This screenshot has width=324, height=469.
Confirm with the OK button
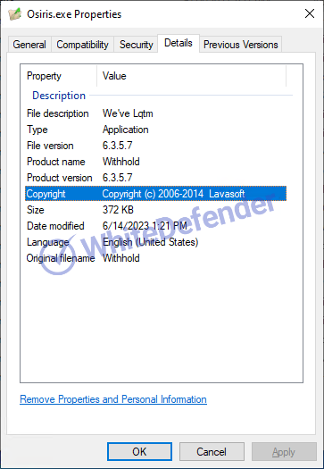pos(139,452)
